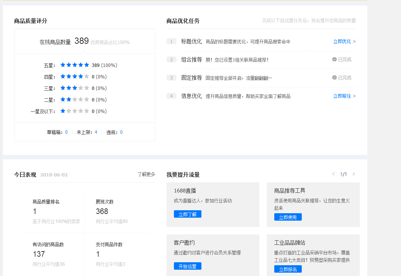Screen dimensions: 401x276
Task: Click the 1688直播 card title
Action: tap(185, 191)
